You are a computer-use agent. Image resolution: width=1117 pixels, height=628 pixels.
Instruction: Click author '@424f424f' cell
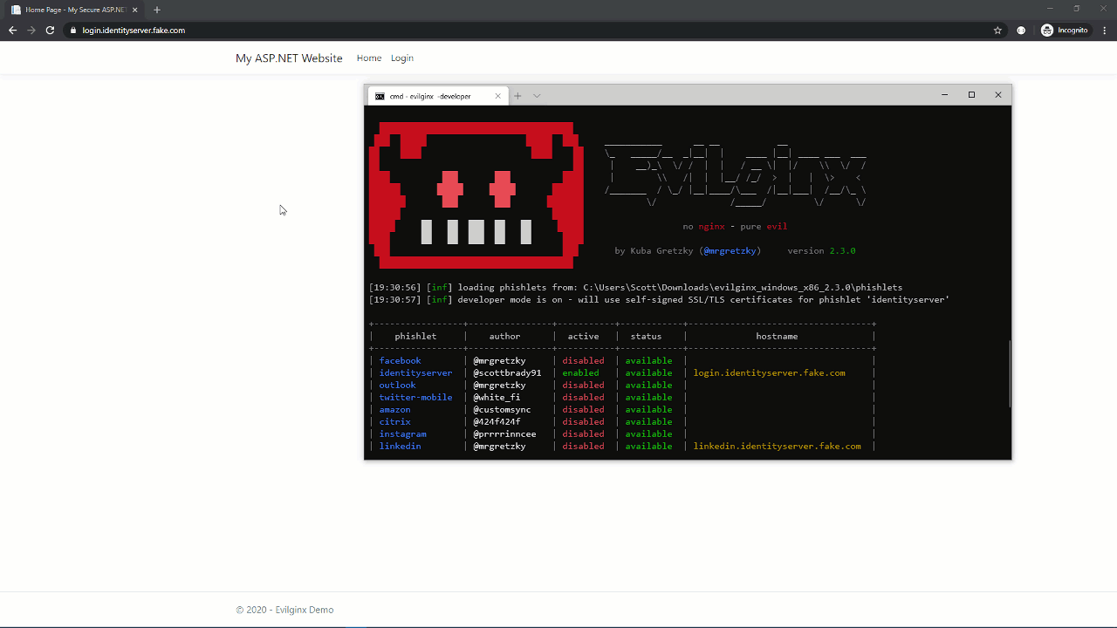497,421
